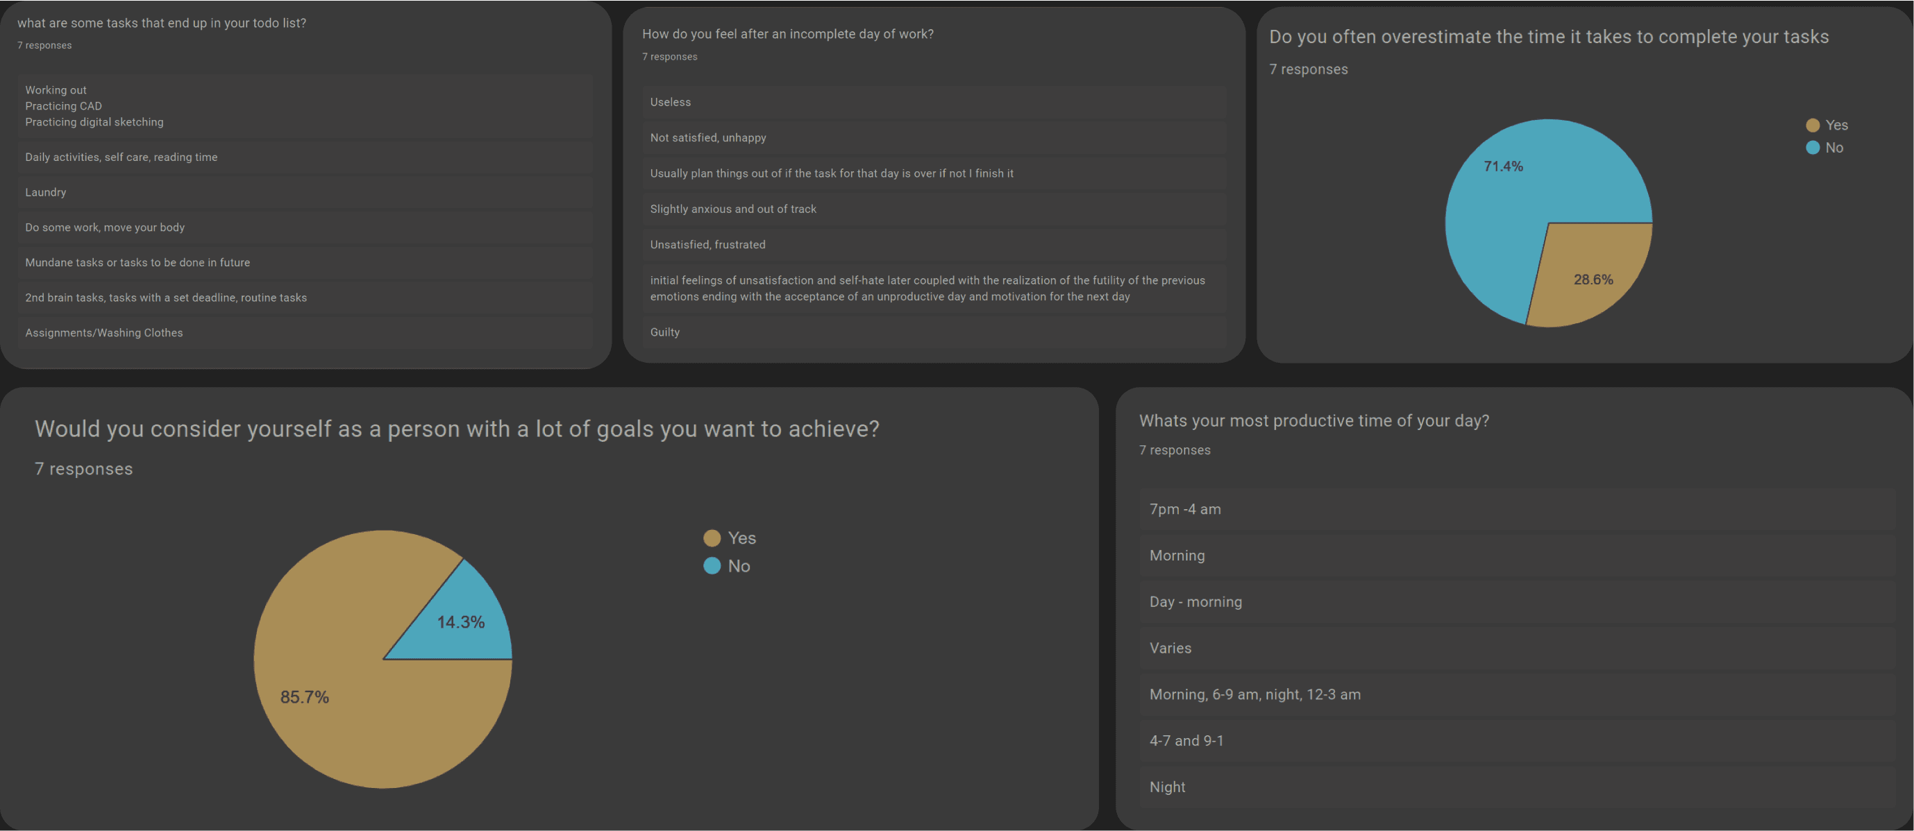Click the 'Laundry' todo response row
The width and height of the screenshot is (1914, 831).
click(305, 192)
